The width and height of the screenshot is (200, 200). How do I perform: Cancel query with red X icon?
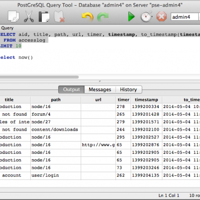click(x=161, y=16)
